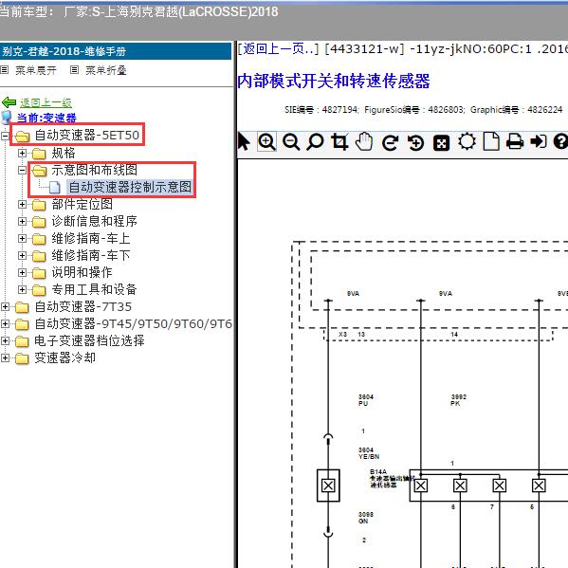This screenshot has height=568, width=568.
Task: Select the 规格 tree item
Action: pyautogui.click(x=64, y=153)
